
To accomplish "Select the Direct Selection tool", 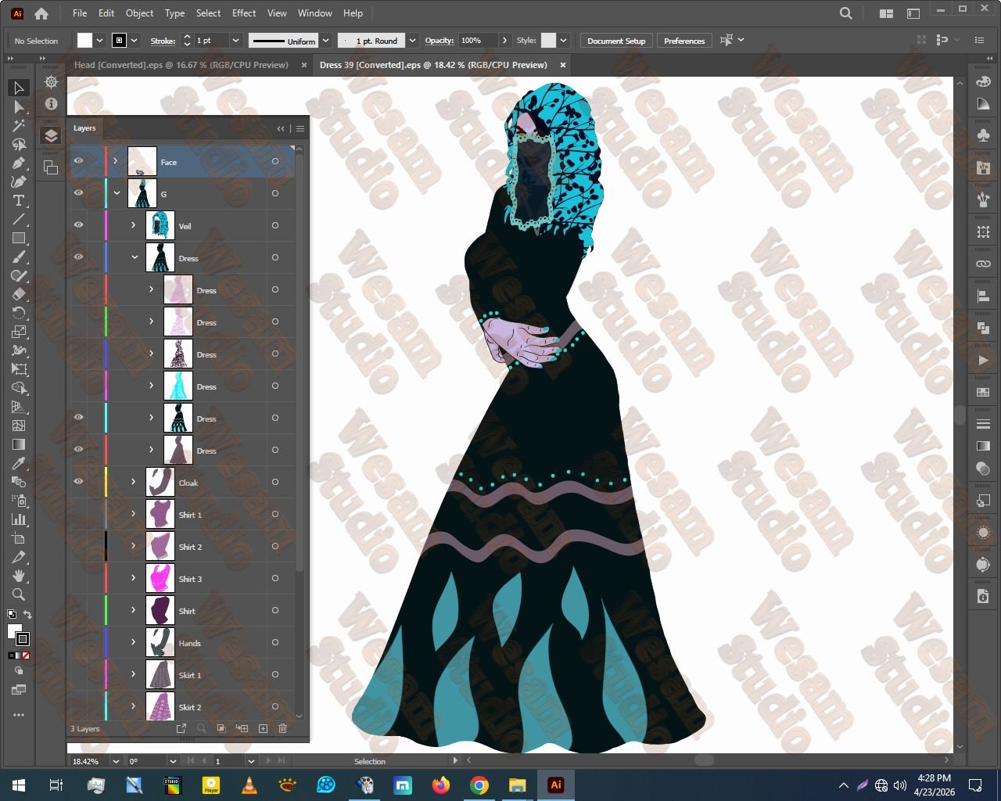I will pos(20,106).
